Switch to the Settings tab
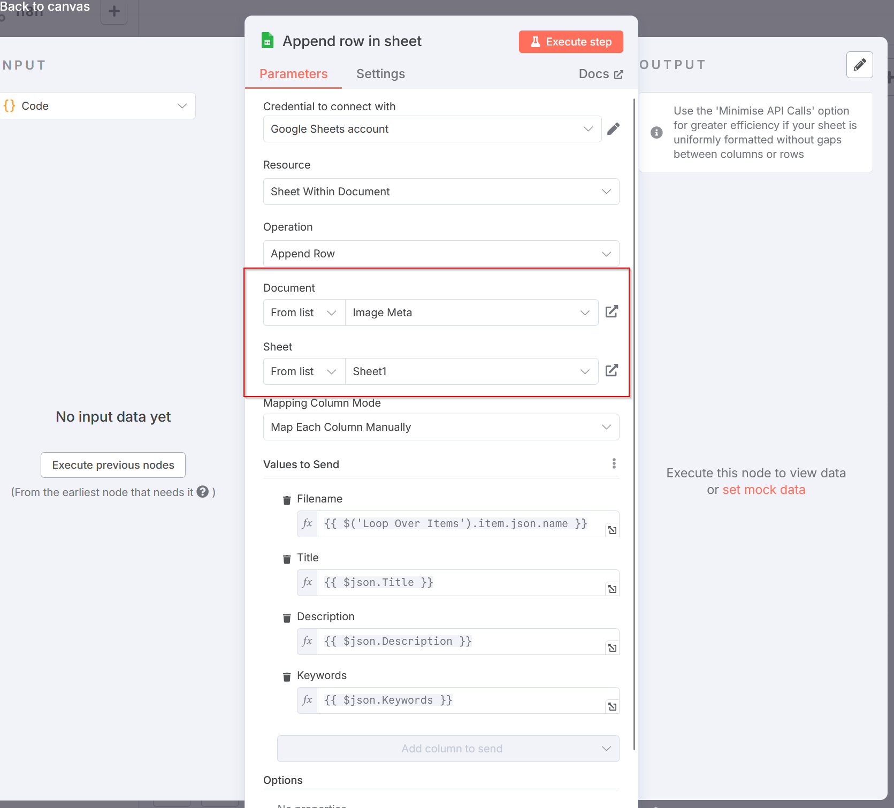This screenshot has height=808, width=894. pos(380,74)
